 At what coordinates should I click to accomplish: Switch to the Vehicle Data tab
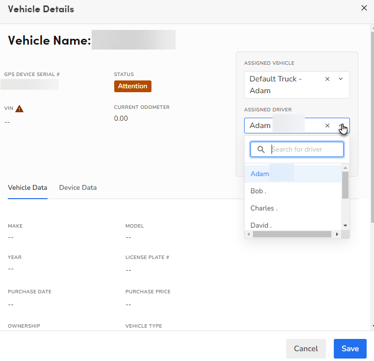(x=27, y=187)
